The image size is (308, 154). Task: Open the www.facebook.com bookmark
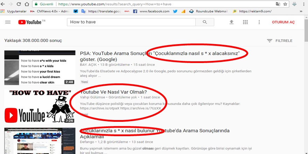click(x=151, y=12)
